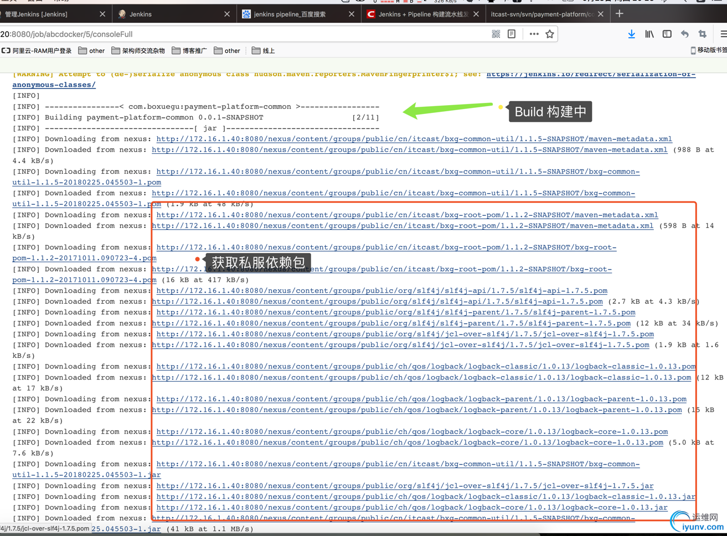The height and width of the screenshot is (536, 727).
Task: Click the 'Building payment-platform-common 0.0.1-SNAPSHOT' log line
Action: (x=154, y=117)
